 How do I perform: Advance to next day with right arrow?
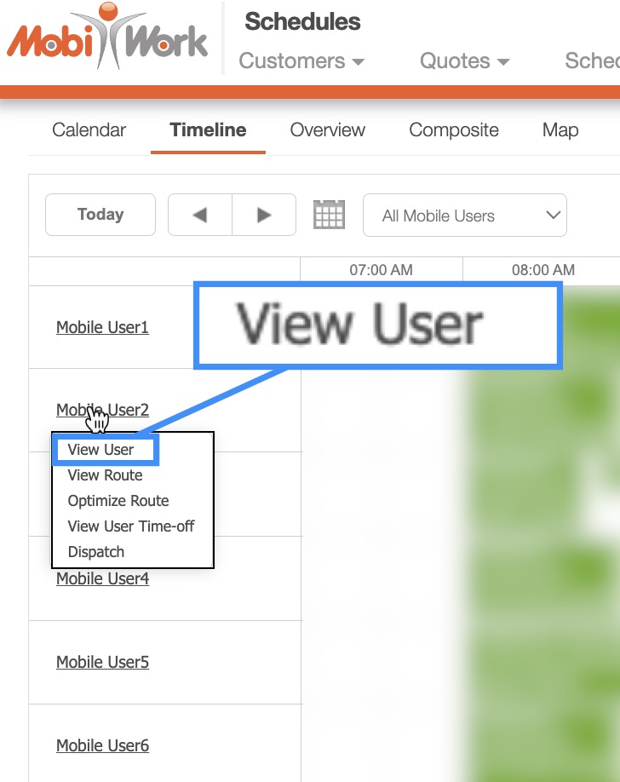click(264, 215)
